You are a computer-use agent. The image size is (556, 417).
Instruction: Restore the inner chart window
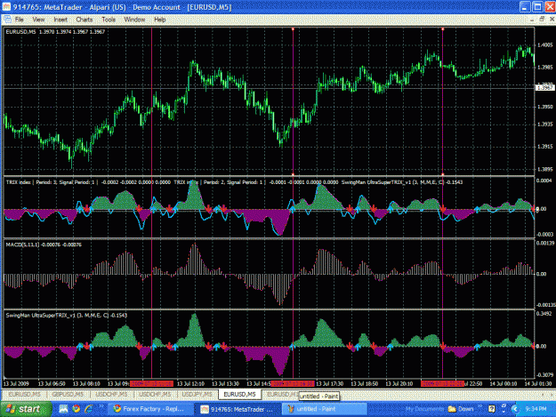(x=542, y=20)
